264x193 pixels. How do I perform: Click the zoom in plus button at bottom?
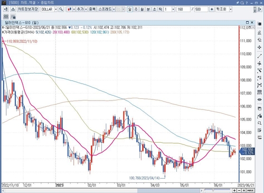234,190
